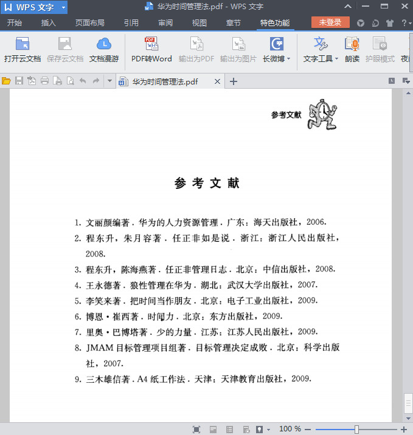Launch 文档漫游 document roaming
Screen dimensions: 413x435
tap(104, 50)
